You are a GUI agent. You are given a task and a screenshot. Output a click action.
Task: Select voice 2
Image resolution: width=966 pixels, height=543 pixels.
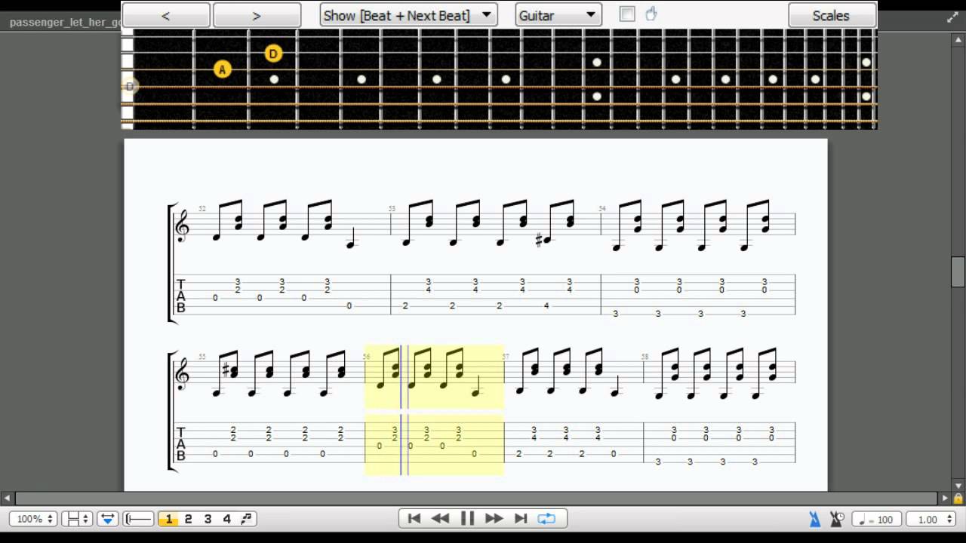click(x=189, y=519)
